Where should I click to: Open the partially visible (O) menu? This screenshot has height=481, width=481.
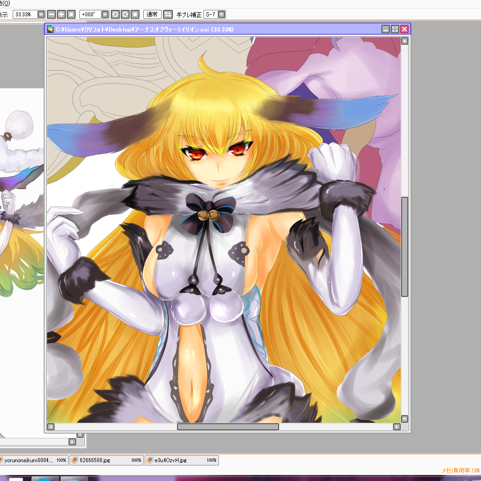coord(5,3)
